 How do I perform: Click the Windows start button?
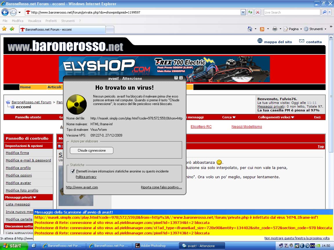click(x=14, y=246)
